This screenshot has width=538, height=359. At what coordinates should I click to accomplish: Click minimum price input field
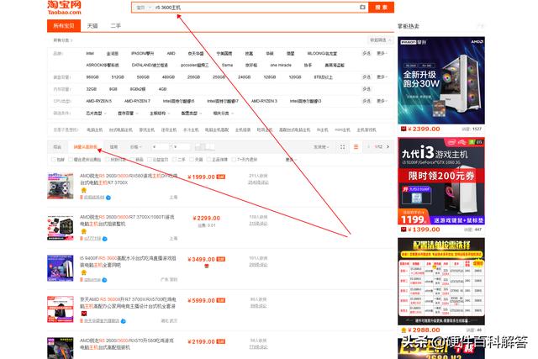point(161,147)
